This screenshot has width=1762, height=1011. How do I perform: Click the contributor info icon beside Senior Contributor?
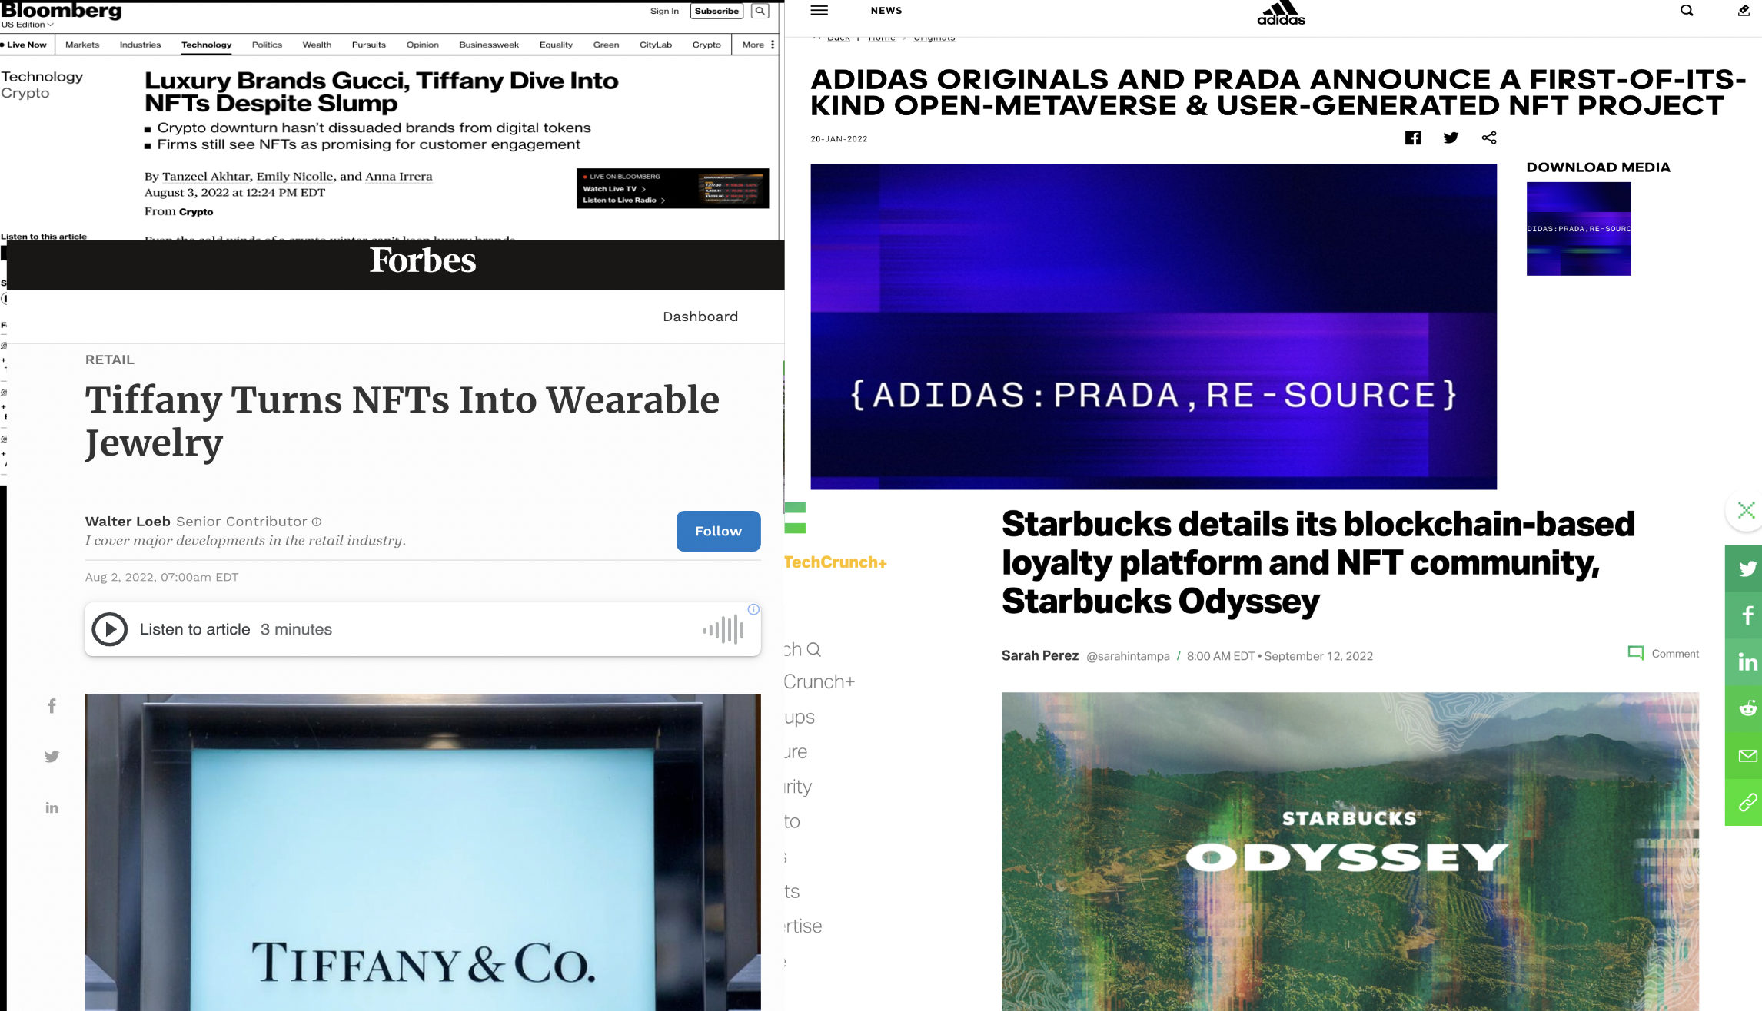pos(316,522)
